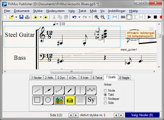Viewport: 164px width, 120px height.
Task: Select the single page view icon
Action: pyautogui.click(x=129, y=17)
